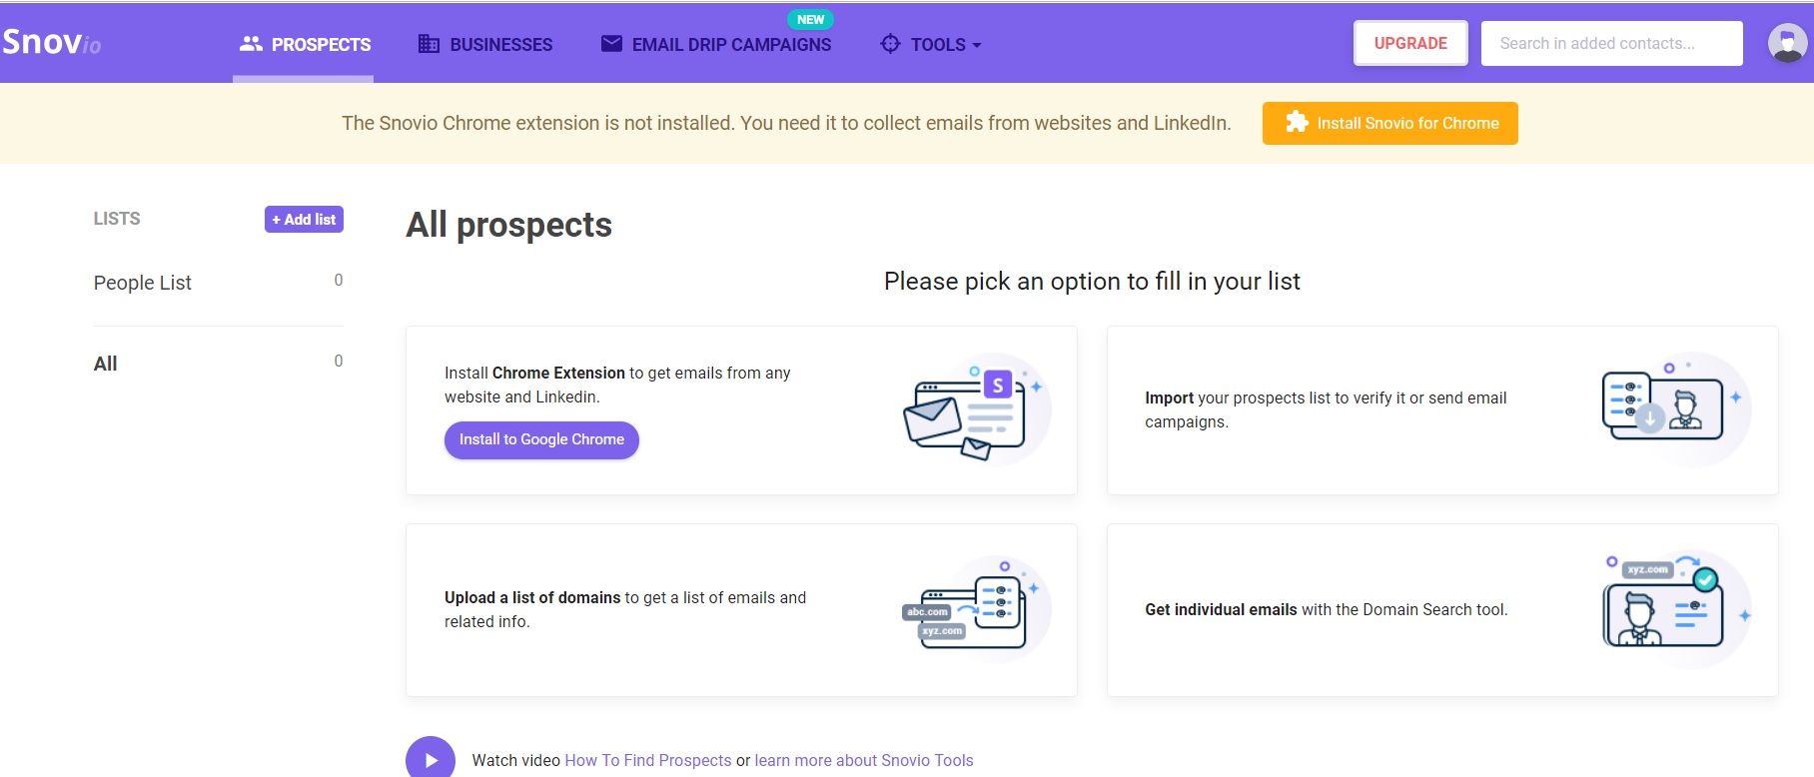Viewport: 1814px width, 777px height.
Task: Open the user profile avatar
Action: pos(1787,43)
